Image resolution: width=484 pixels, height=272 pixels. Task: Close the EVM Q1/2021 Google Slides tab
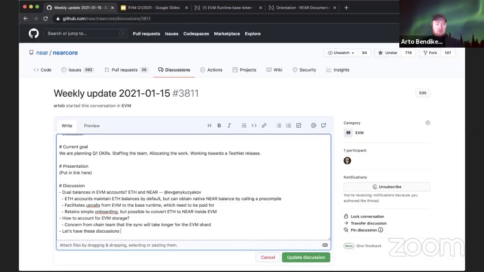click(186, 8)
